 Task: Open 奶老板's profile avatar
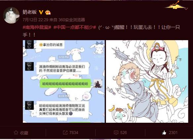click(11, 15)
